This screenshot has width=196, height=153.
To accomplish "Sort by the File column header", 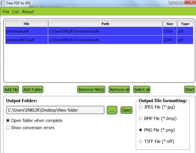I will point(26,24).
